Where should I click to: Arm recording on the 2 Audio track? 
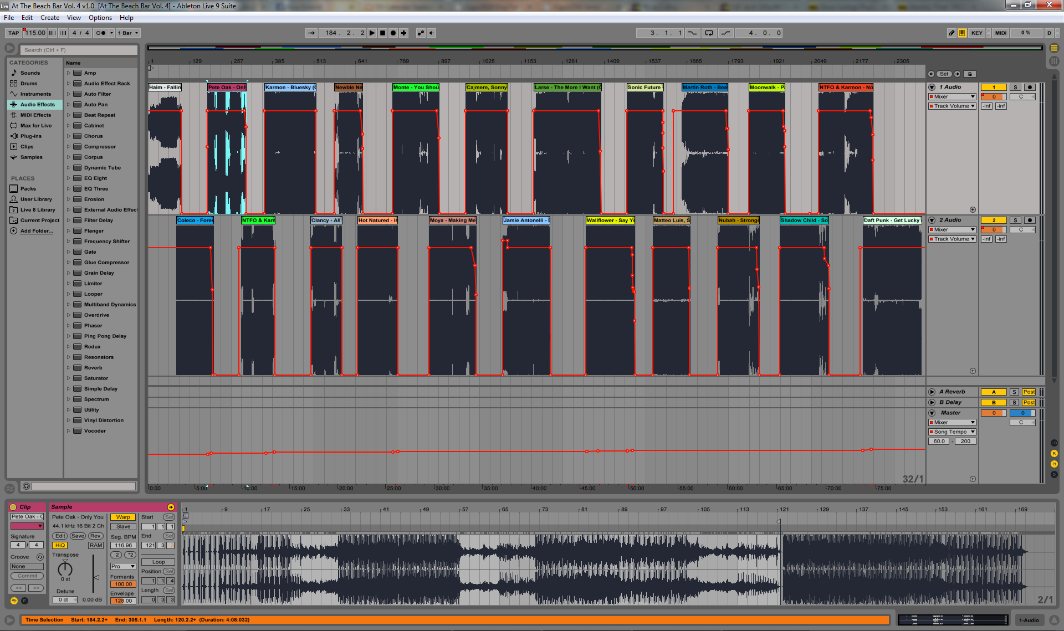[x=1030, y=220]
